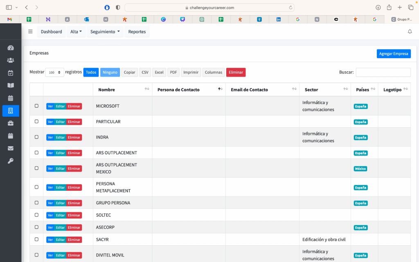Image resolution: width=419 pixels, height=262 pixels.
Task: Open the users group icon in the sidebar
Action: [11, 61]
